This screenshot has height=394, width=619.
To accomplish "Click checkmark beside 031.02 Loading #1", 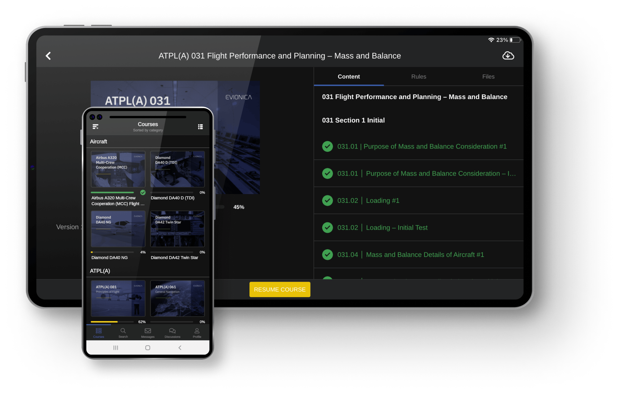I will pyautogui.click(x=327, y=201).
